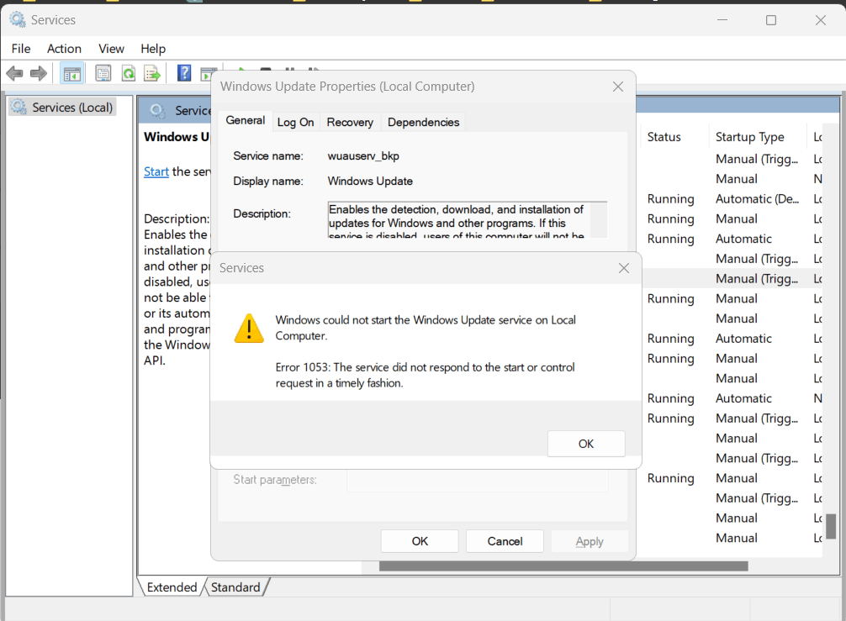Switch to the Recovery tab

350,123
